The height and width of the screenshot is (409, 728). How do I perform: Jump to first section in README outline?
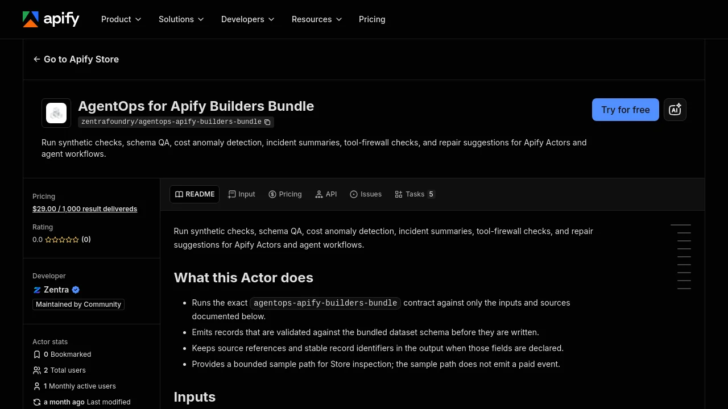coord(681,225)
